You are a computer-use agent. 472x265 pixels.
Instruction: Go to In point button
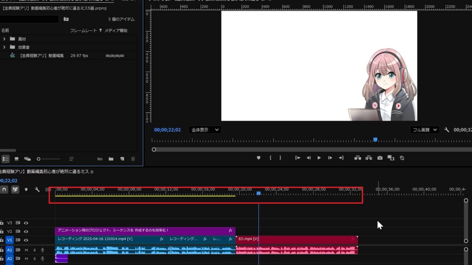(x=297, y=158)
